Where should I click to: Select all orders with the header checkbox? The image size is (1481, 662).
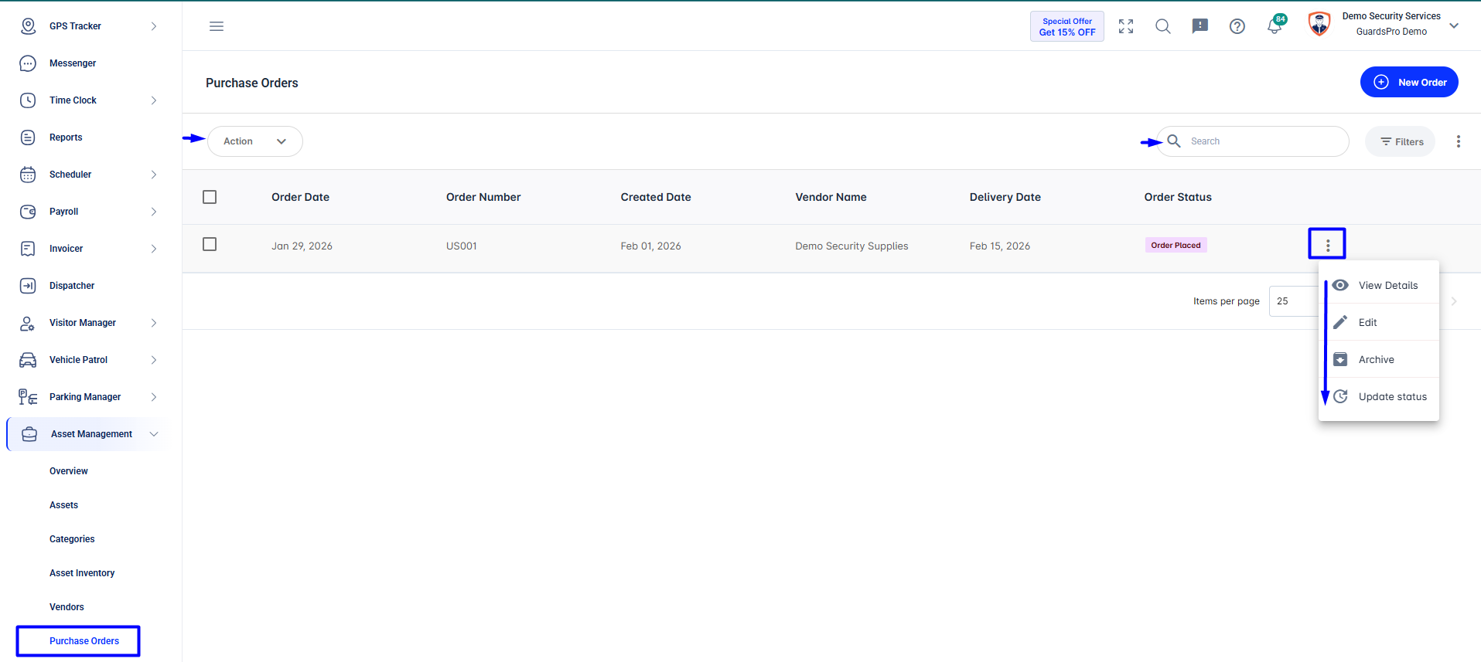210,197
